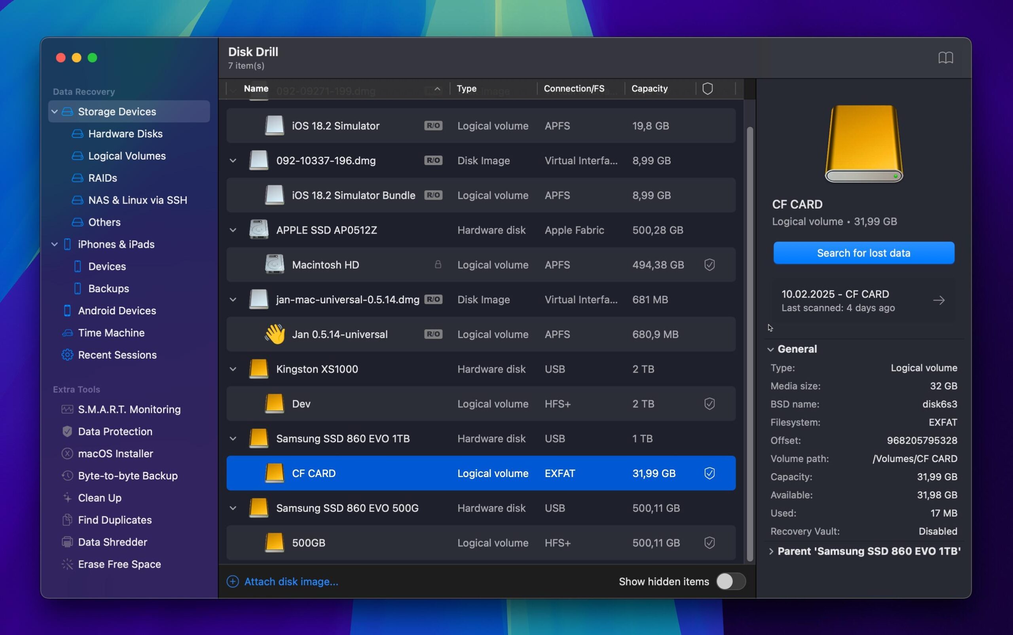
Task: Sort by Capacity column header
Action: tap(649, 89)
